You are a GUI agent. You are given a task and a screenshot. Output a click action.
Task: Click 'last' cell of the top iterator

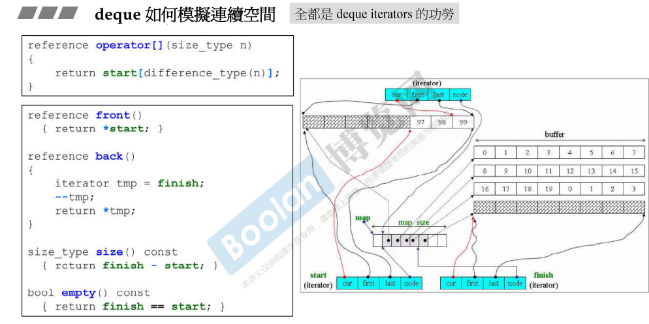point(439,95)
